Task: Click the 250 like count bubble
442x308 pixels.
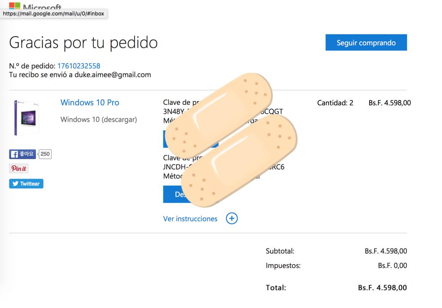Action: tap(45, 154)
